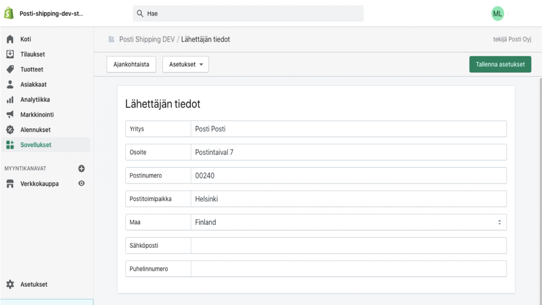
Task: Open Analytiikka in the sidebar
Action: click(35, 100)
